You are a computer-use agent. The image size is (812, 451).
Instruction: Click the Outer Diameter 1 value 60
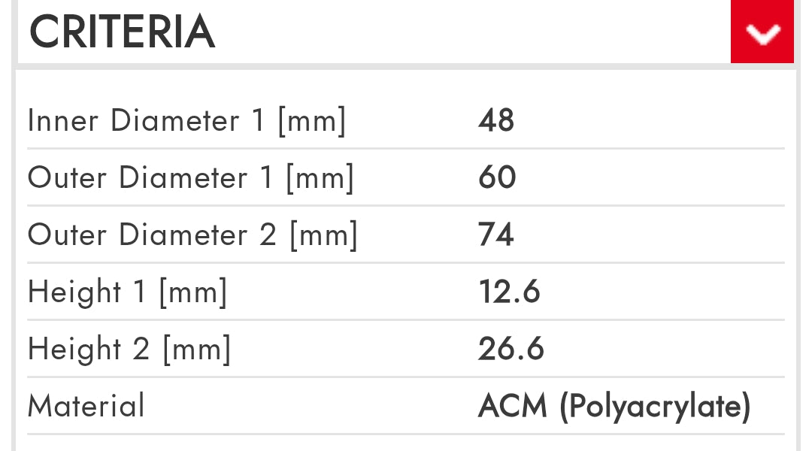pyautogui.click(x=497, y=178)
